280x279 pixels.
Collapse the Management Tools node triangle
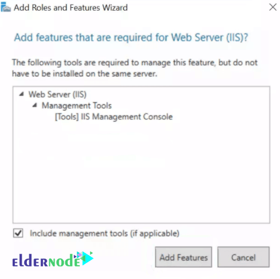point(35,105)
